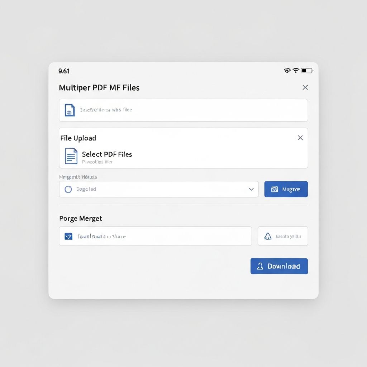Click the warning triangle icon on the right button
367x367 pixels.
[x=268, y=236]
